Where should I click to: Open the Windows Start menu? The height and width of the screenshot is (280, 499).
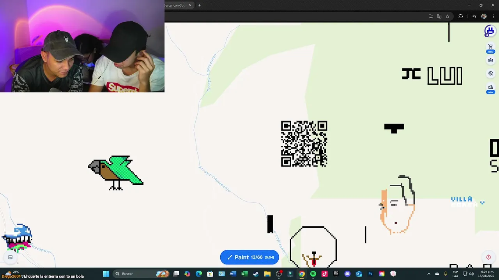[106, 274]
